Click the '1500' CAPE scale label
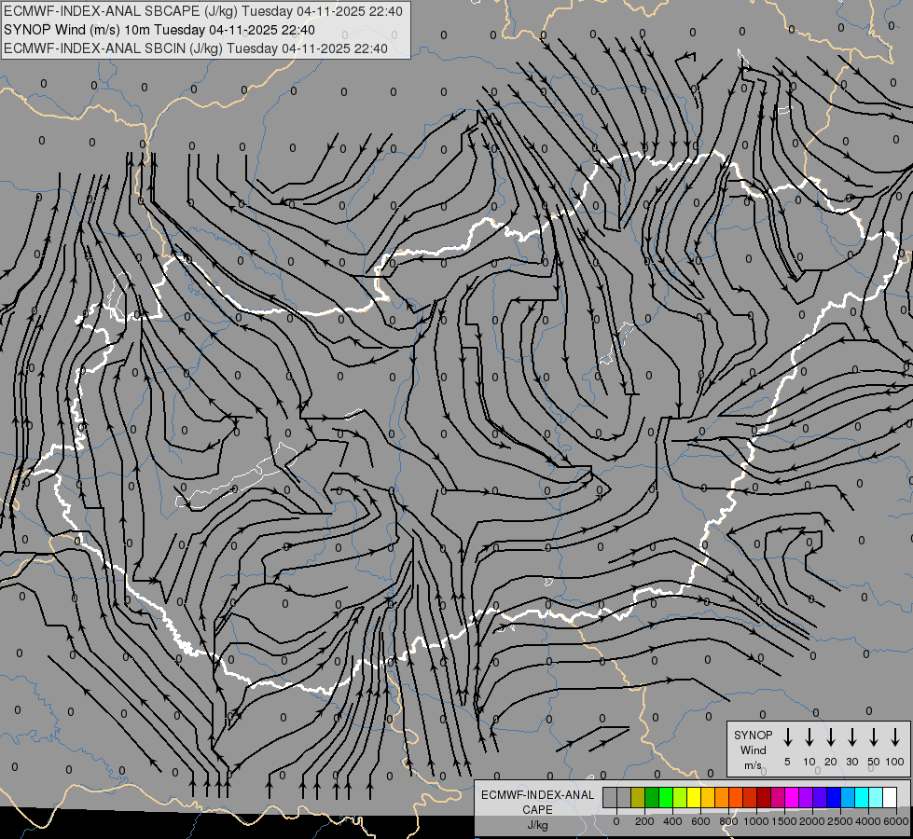 [x=784, y=821]
